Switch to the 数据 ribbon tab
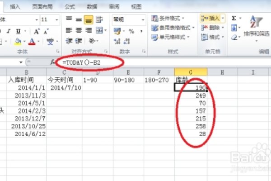 pyautogui.click(x=92, y=7)
